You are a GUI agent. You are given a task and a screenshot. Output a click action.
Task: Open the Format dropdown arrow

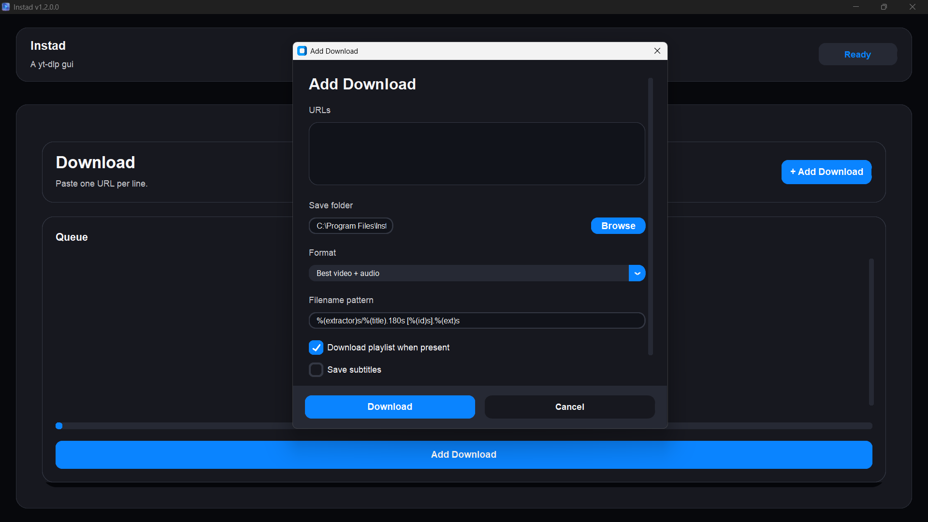click(x=637, y=273)
